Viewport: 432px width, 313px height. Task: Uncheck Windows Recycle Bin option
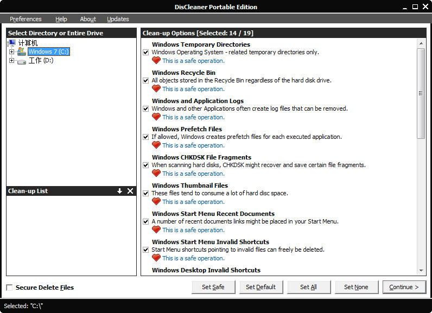(x=146, y=80)
